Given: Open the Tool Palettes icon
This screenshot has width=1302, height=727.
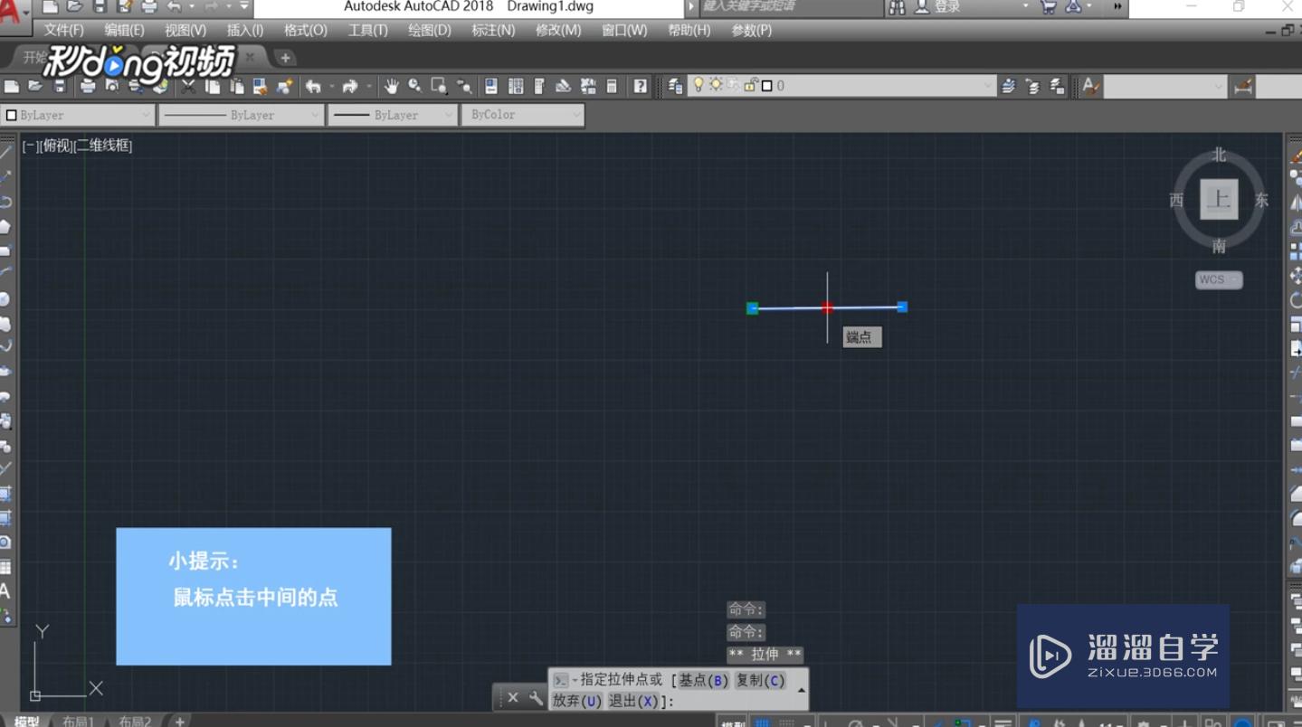Looking at the screenshot, I should [539, 87].
